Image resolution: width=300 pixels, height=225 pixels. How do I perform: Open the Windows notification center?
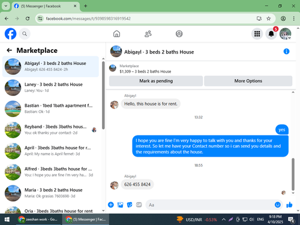[291, 220]
